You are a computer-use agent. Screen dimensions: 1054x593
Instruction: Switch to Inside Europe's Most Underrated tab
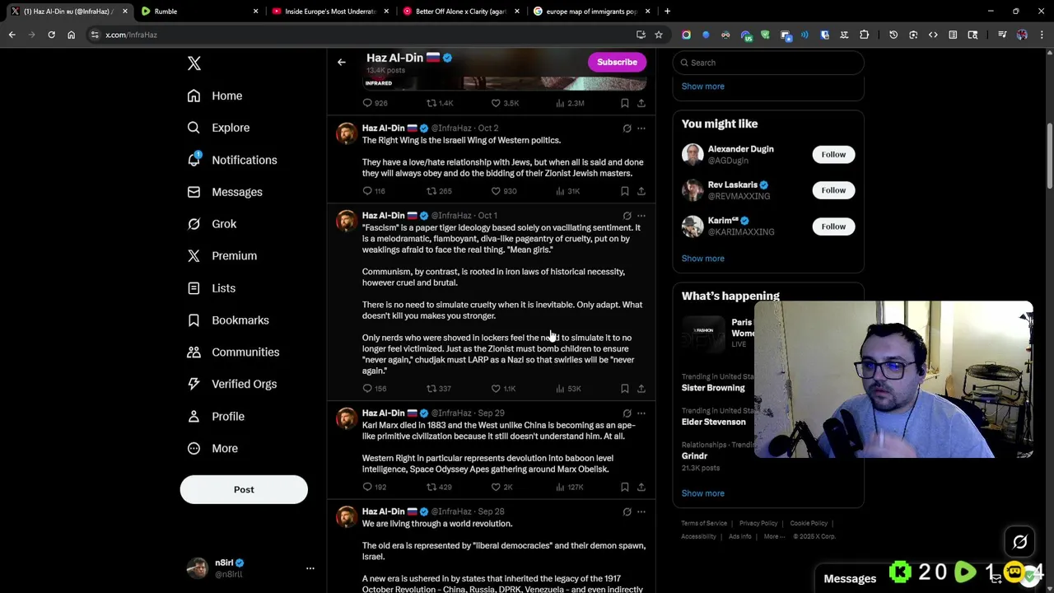click(329, 12)
